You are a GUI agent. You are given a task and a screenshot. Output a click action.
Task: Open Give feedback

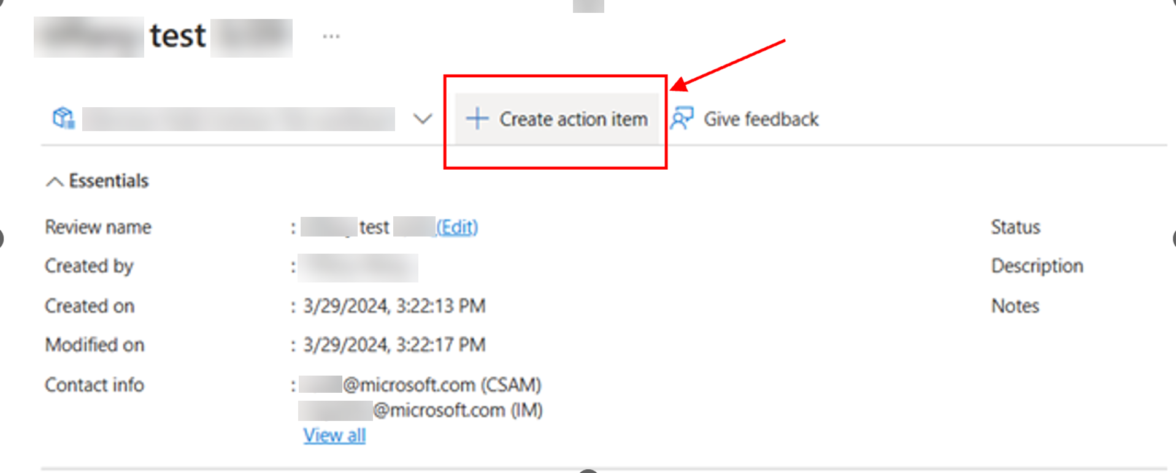(745, 119)
